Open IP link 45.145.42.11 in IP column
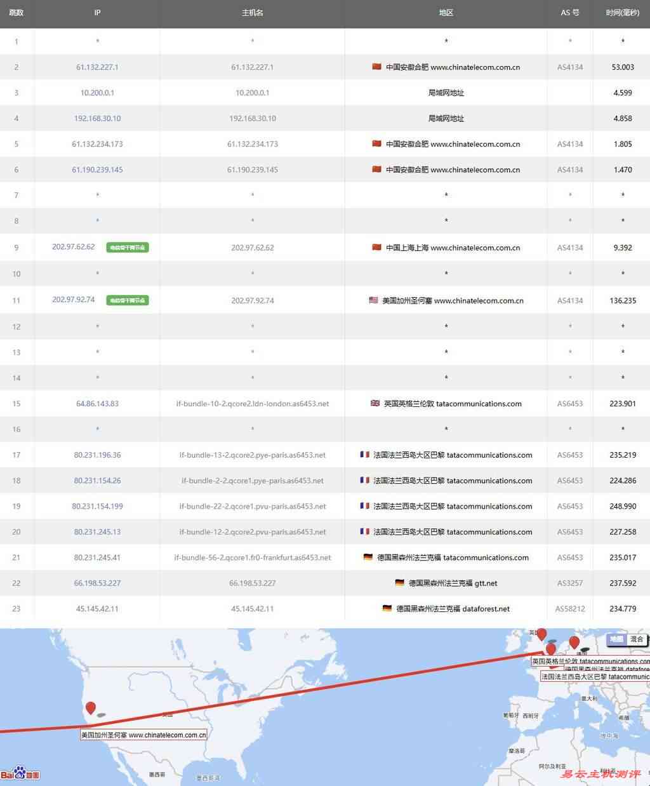This screenshot has width=650, height=786. point(97,609)
